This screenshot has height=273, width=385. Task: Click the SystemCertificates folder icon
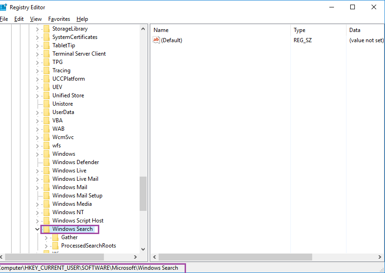(x=46, y=37)
